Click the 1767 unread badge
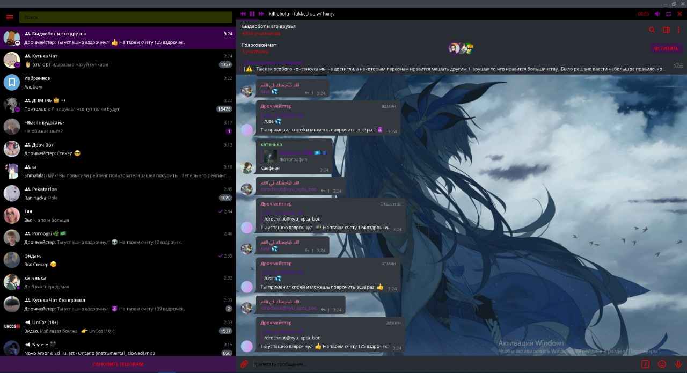The height and width of the screenshot is (373, 687). [225, 64]
